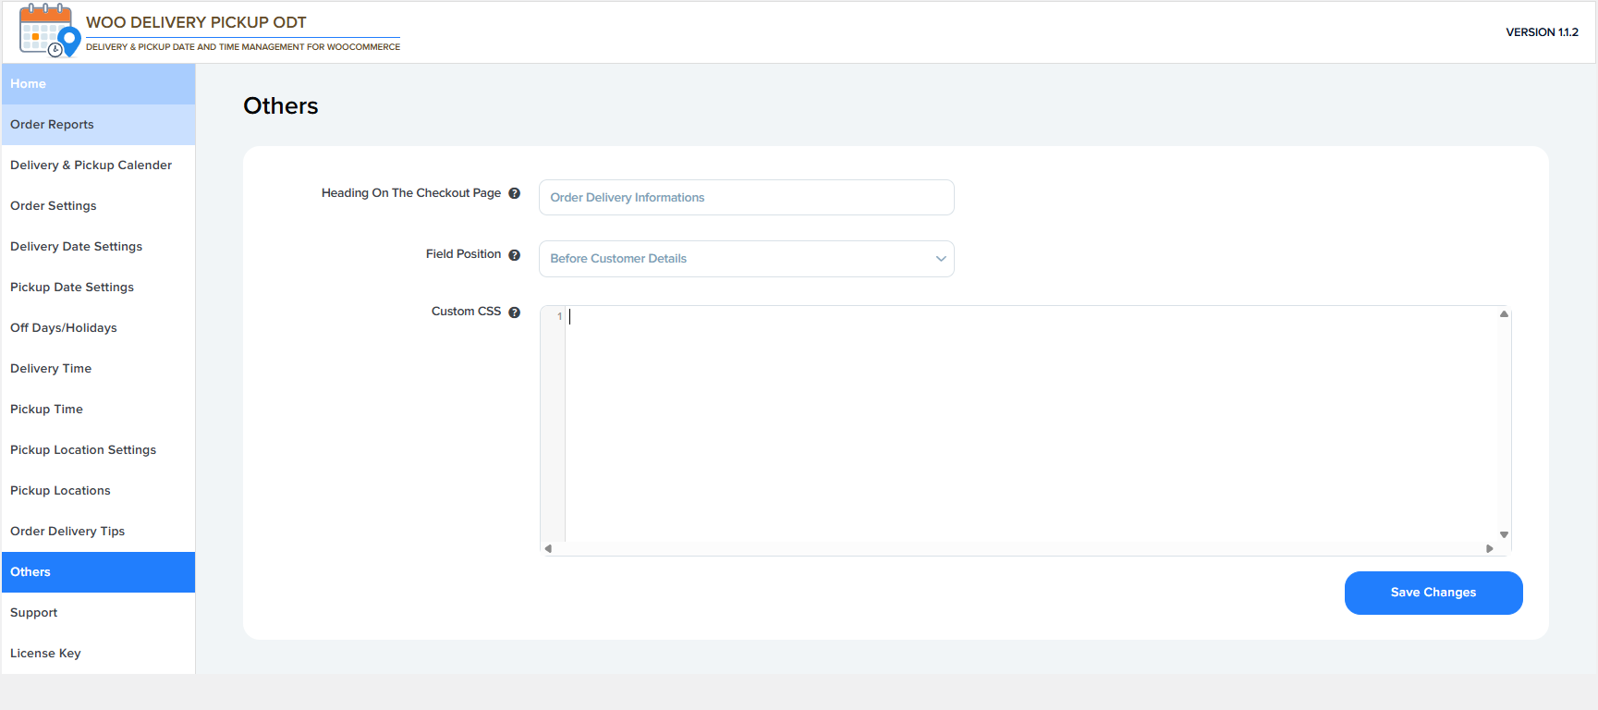Click help icon beside Heading On The Checkout Page
The height and width of the screenshot is (710, 1598).
(515, 193)
